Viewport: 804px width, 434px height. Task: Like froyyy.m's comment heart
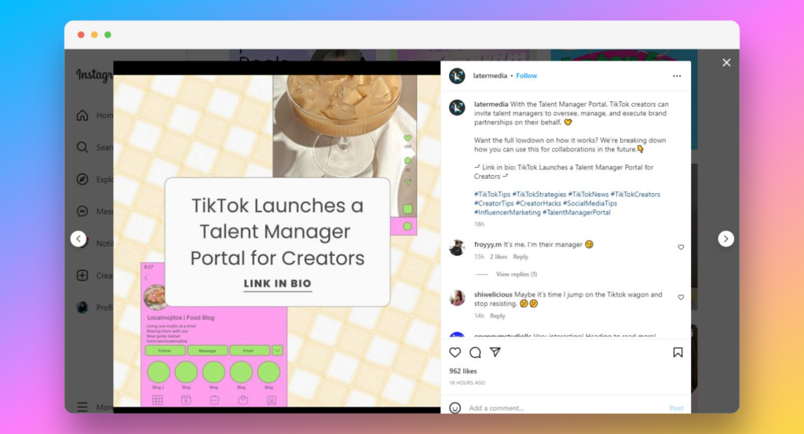pyautogui.click(x=681, y=247)
